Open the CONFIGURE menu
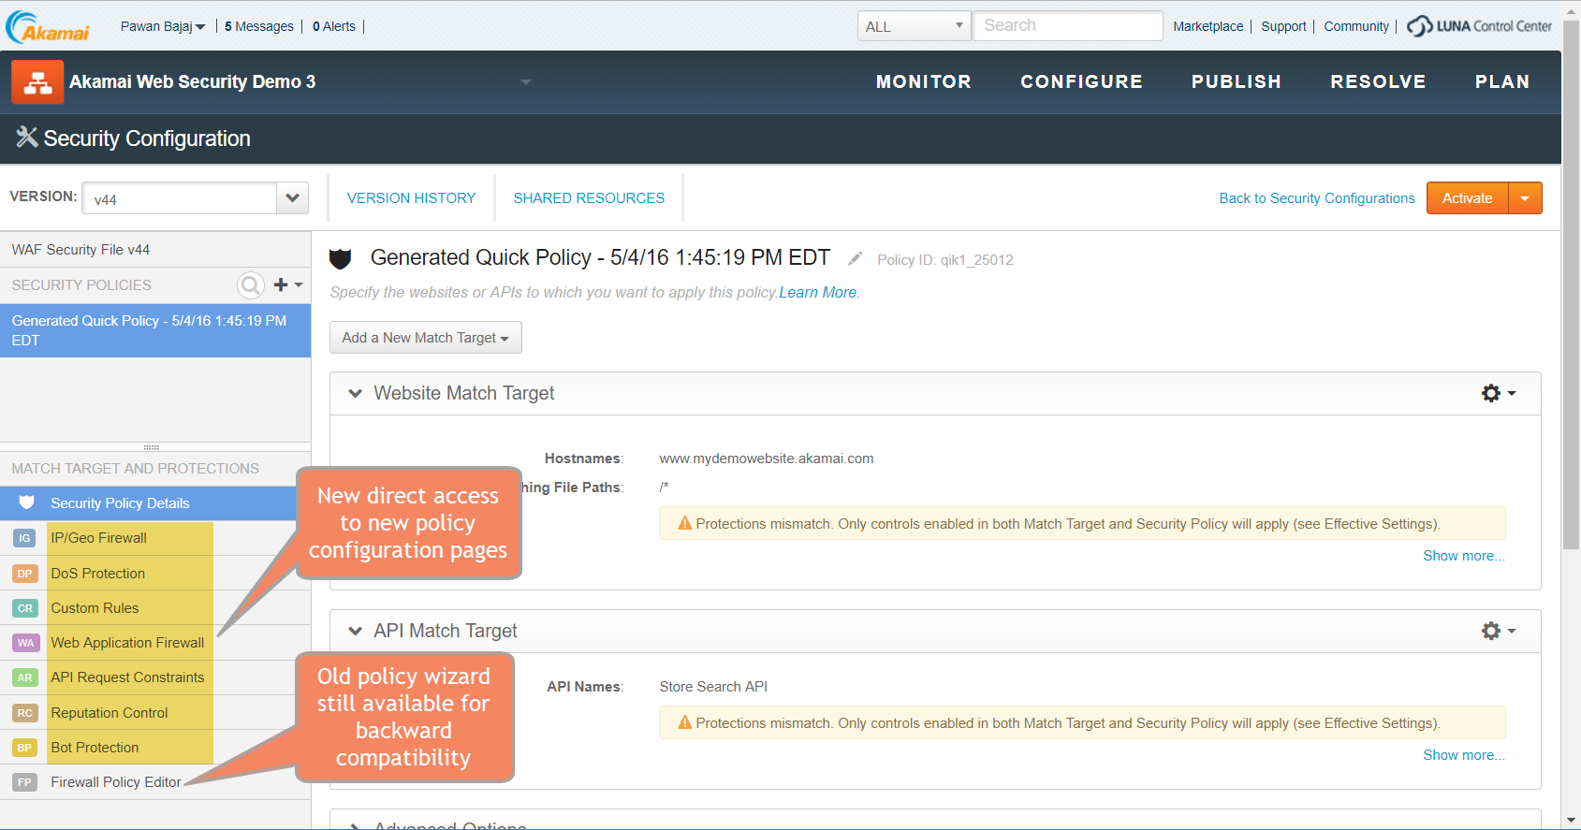The height and width of the screenshot is (830, 1581). pos(1081,82)
